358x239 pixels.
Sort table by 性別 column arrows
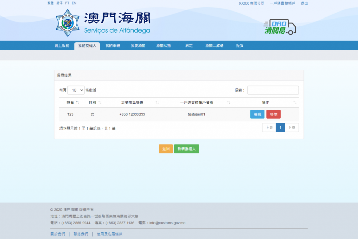[100, 103]
